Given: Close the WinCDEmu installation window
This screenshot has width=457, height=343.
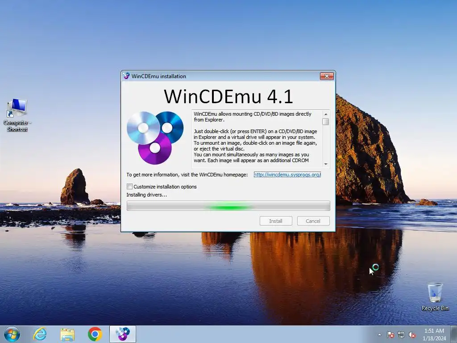Looking at the screenshot, I should 327,76.
